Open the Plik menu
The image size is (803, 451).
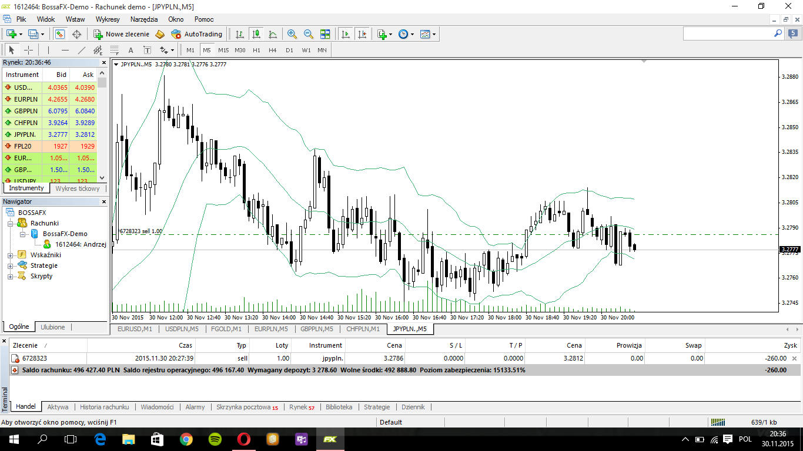(21, 19)
